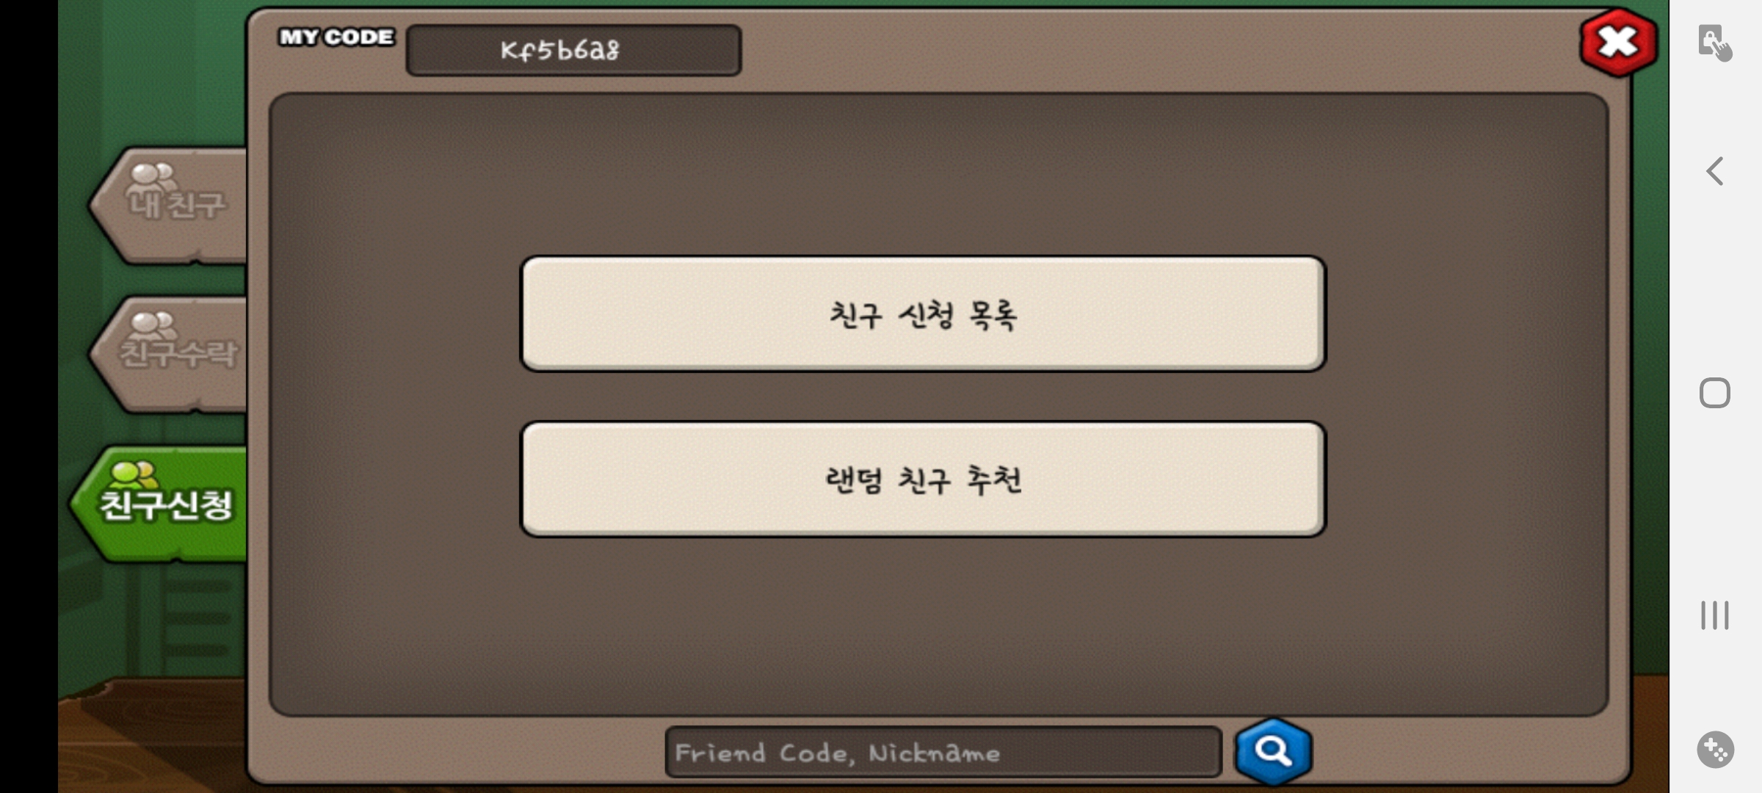Open recent apps three-bar icon

click(1715, 615)
